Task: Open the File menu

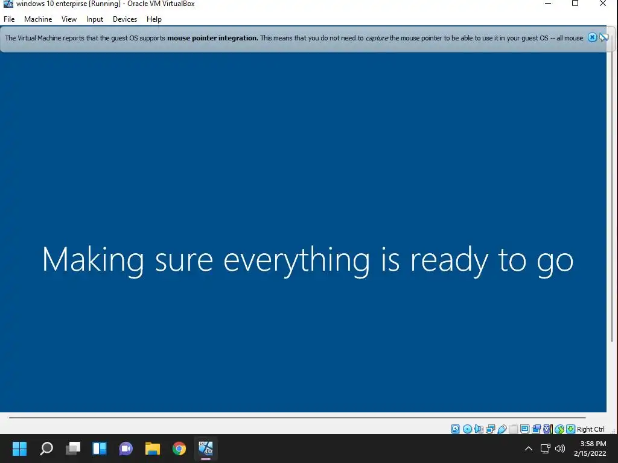Action: [9, 19]
